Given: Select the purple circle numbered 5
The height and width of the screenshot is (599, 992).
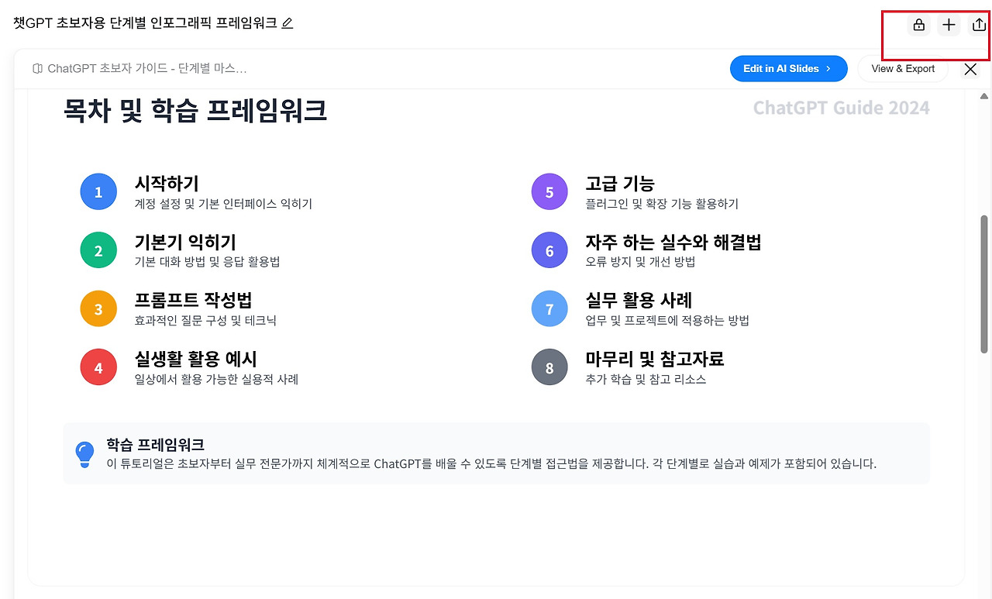Looking at the screenshot, I should 549,191.
